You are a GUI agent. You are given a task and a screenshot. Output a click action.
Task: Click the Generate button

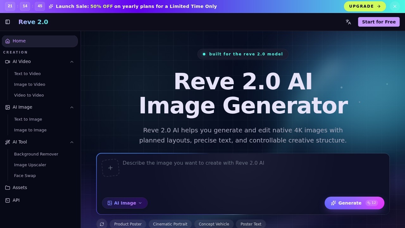[x=354, y=203]
